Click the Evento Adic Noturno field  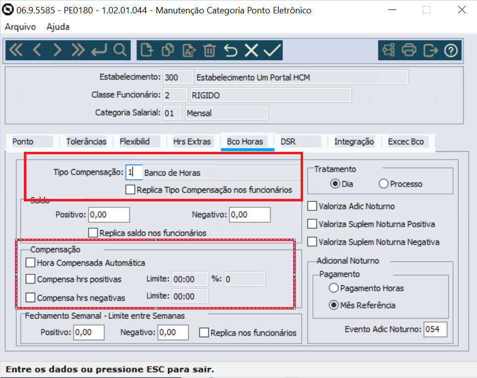[435, 329]
